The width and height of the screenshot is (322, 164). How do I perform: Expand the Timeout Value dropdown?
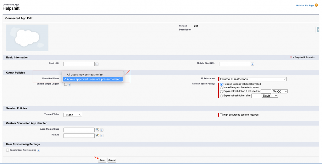click(x=73, y=115)
